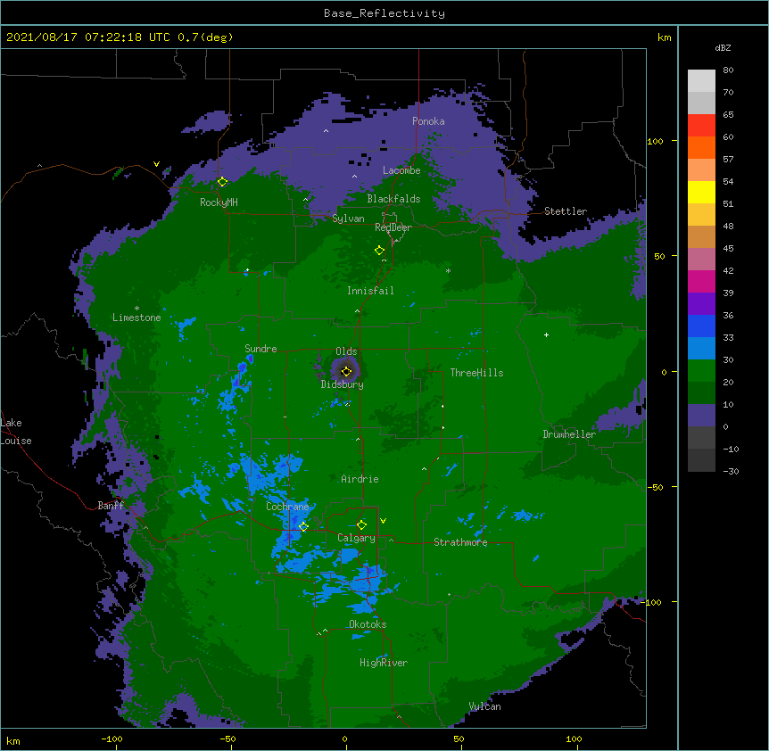
Task: Click the Olds city label
Action: pyautogui.click(x=346, y=351)
